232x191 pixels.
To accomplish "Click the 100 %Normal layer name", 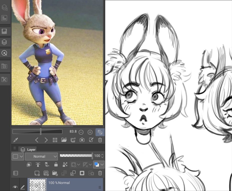I will click(x=59, y=183).
